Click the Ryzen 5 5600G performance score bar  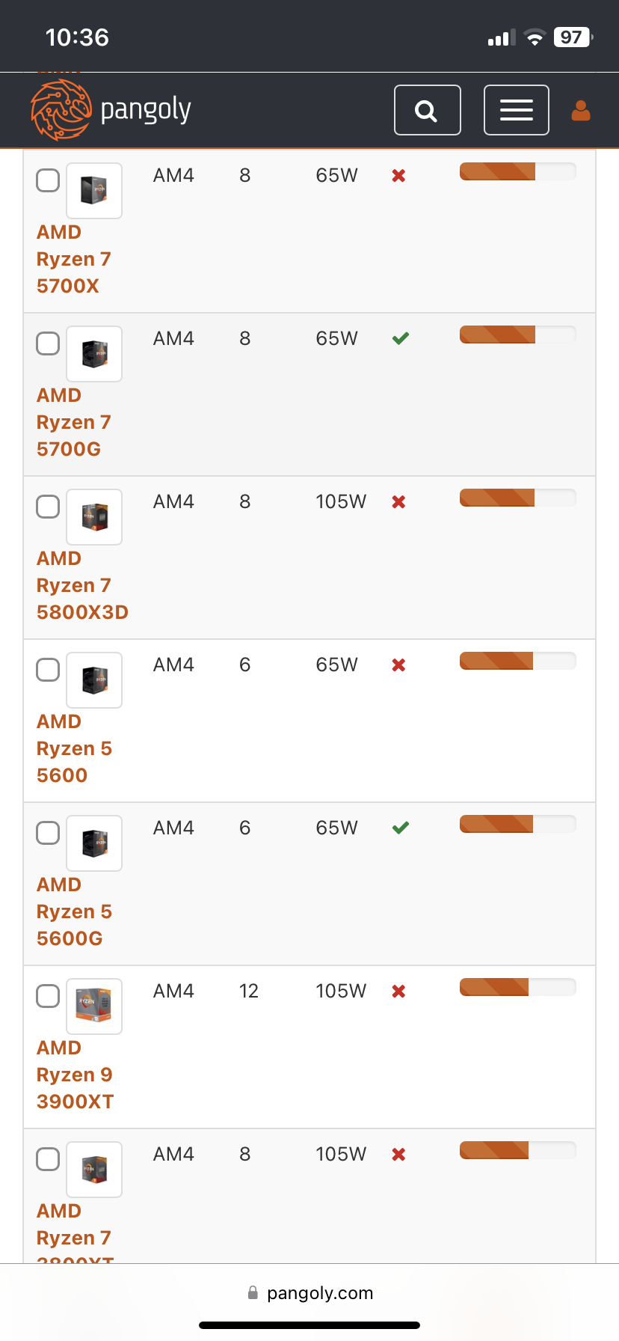(517, 824)
